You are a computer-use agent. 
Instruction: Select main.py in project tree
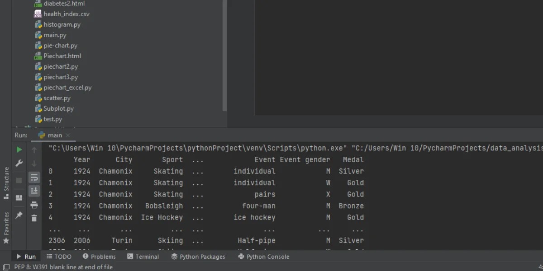(50, 35)
